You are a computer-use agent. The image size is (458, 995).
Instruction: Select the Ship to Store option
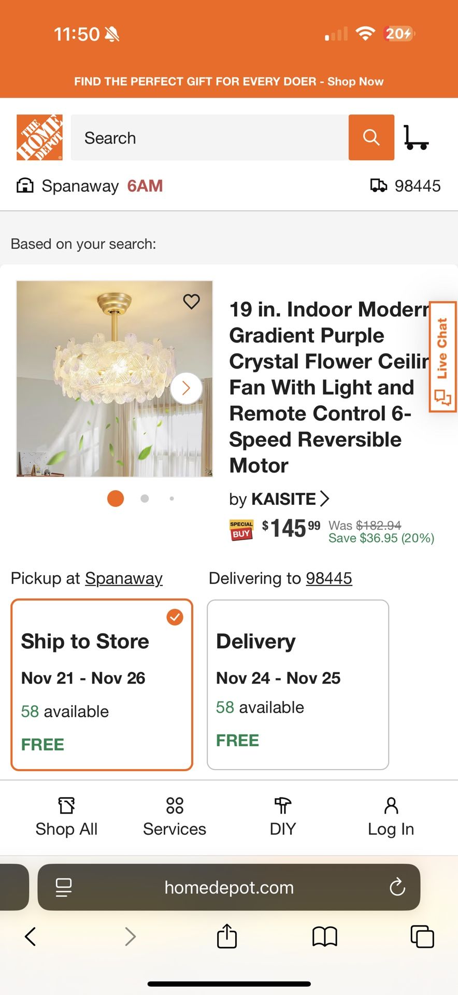[x=102, y=684]
